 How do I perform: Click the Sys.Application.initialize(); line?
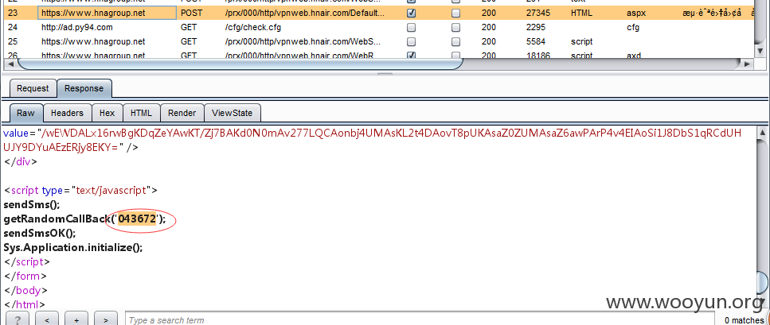[72, 248]
